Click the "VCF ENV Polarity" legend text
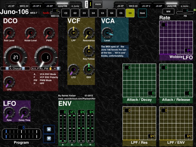The width and height of the screenshot is (196, 147). pyautogui.click(x=49, y=77)
